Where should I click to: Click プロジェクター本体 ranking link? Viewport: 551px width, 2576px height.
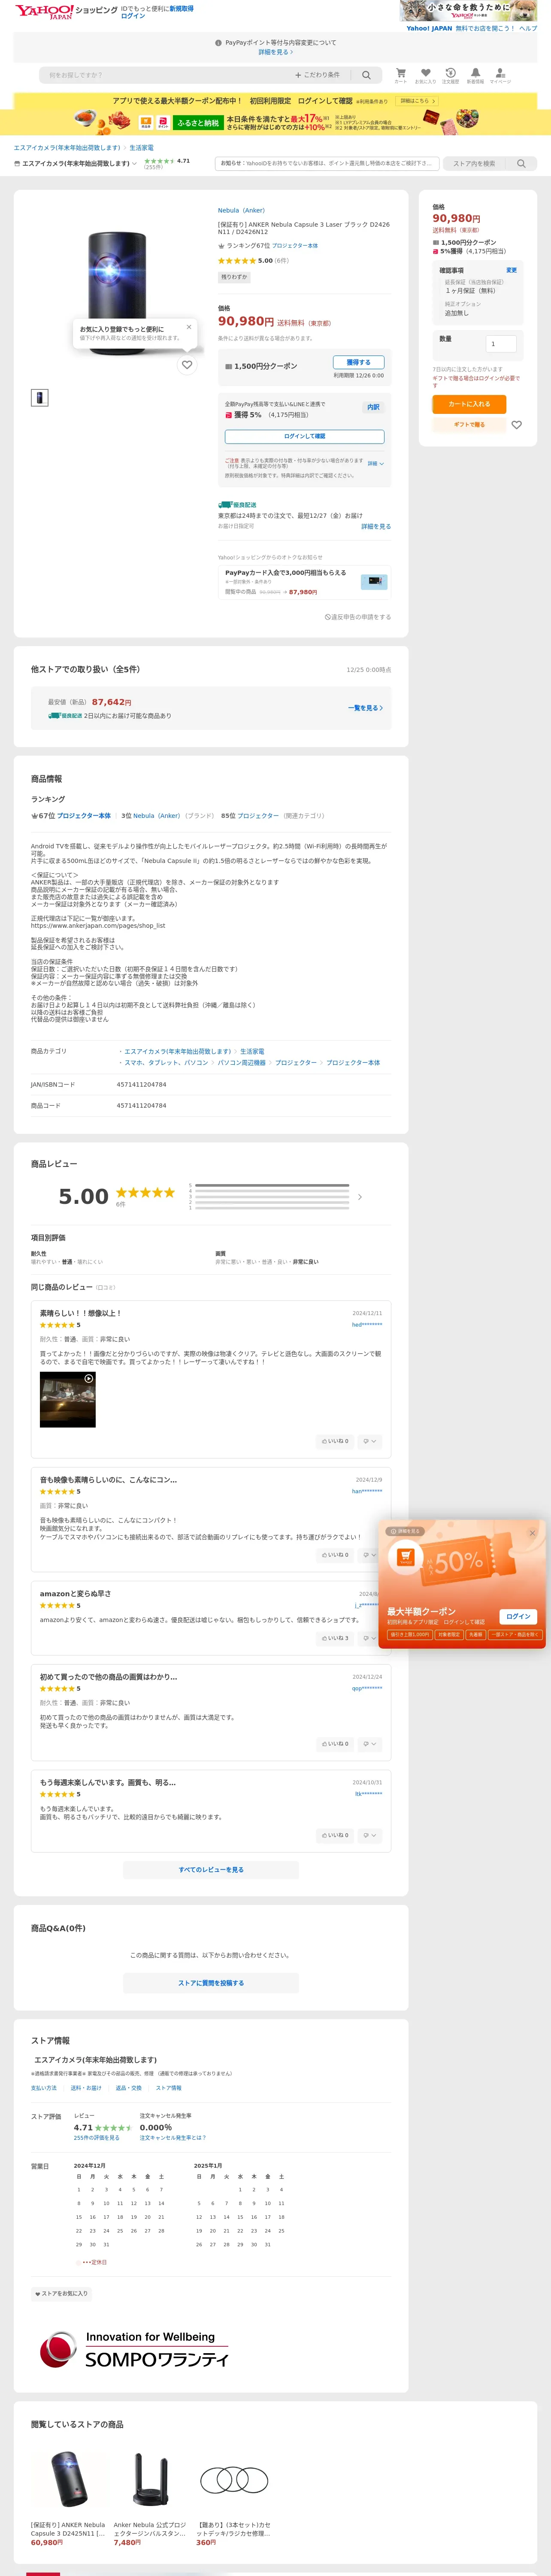point(295,245)
